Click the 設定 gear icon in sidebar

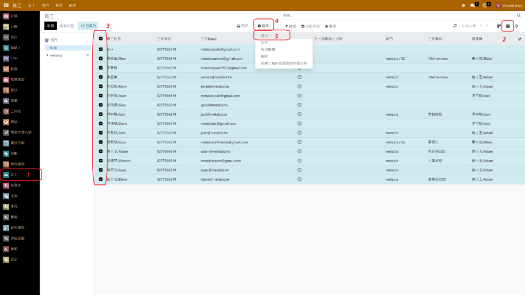coord(6,260)
